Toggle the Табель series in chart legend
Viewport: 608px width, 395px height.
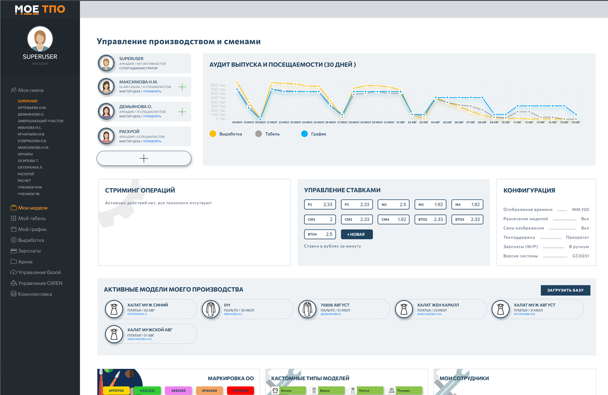[268, 134]
